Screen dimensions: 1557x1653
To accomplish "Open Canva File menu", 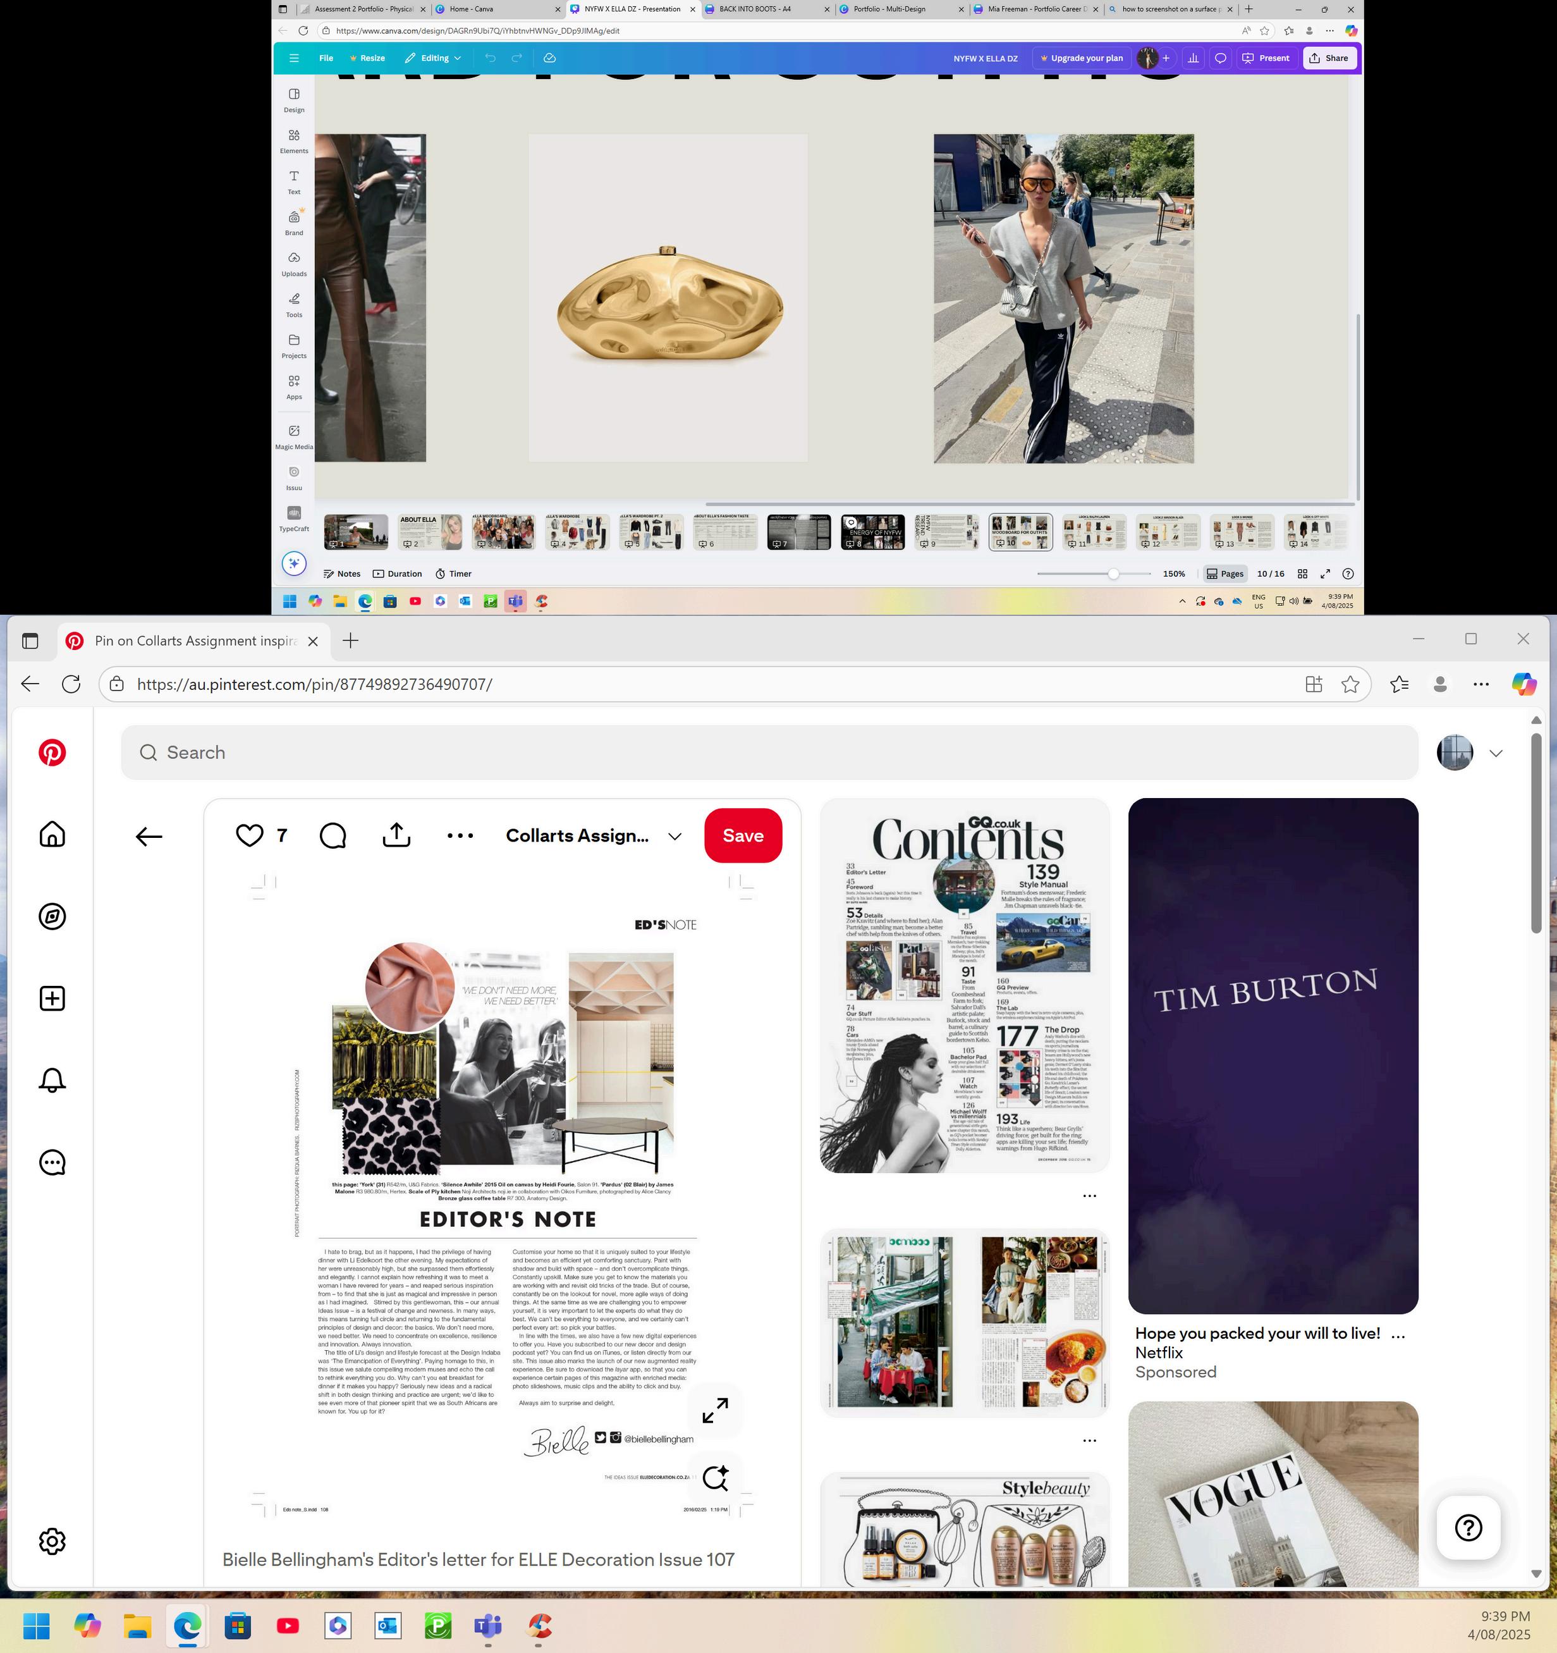I will click(x=326, y=58).
